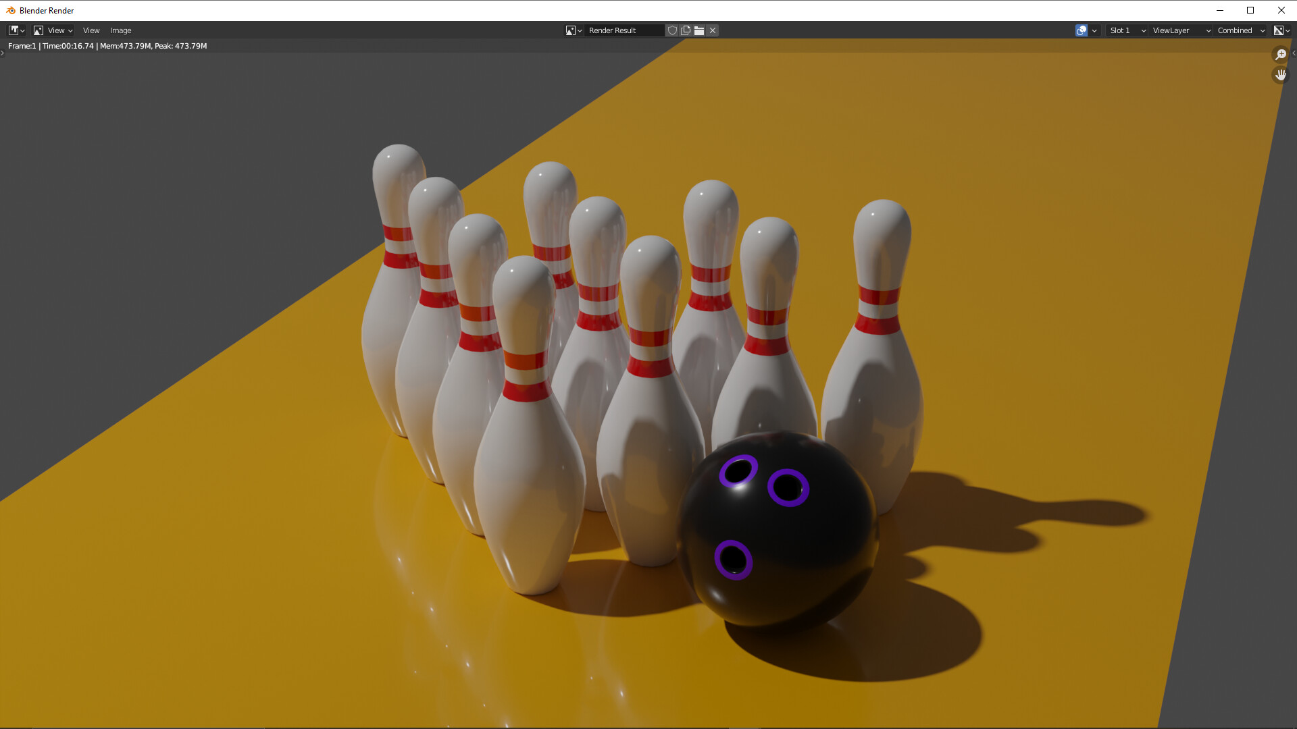The width and height of the screenshot is (1297, 729).
Task: Open the View menu
Action: 91,30
